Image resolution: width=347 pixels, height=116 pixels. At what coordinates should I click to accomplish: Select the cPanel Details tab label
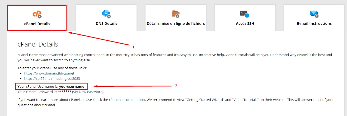click(37, 24)
